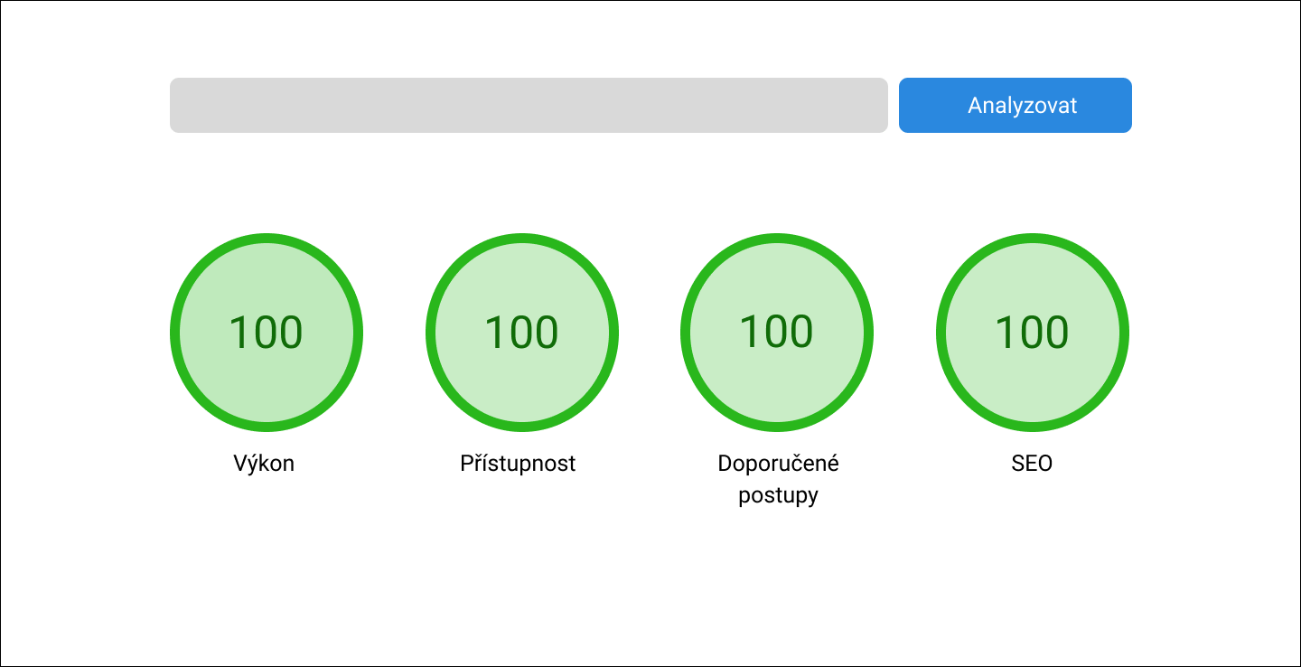This screenshot has width=1301, height=667.
Task: Click the green ring of the Přístupnost gauge
Action: coord(522,240)
